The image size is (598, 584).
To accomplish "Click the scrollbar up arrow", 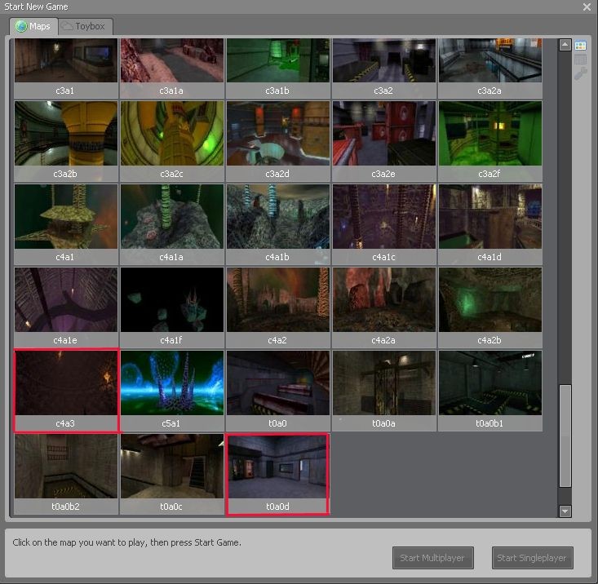I will click(x=565, y=45).
